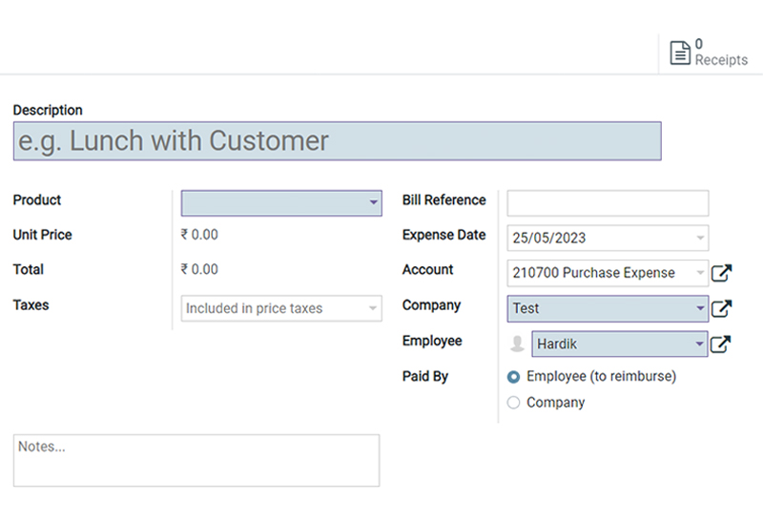Open the Taxes dropdown list

click(x=281, y=308)
